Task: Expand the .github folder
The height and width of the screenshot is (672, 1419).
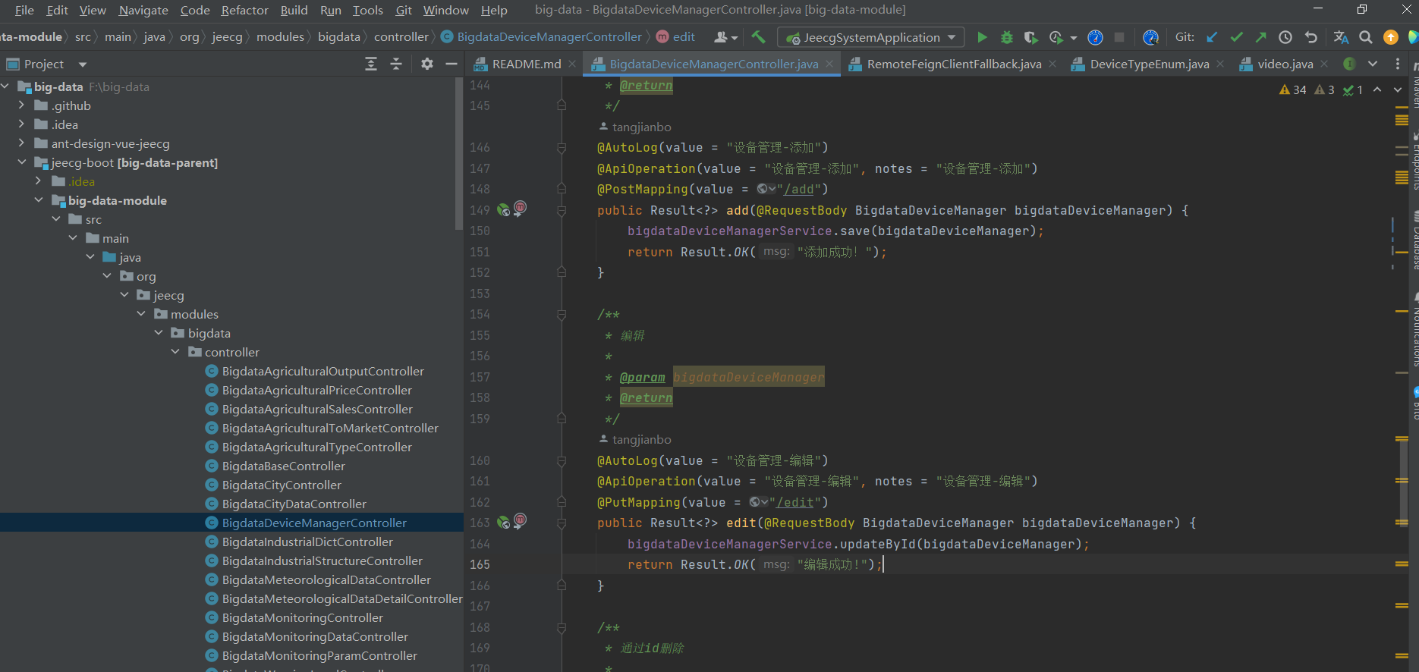Action: [x=22, y=105]
